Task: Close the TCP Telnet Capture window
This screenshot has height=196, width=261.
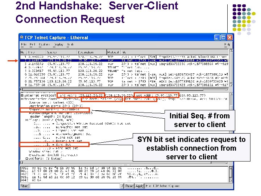Action: coord(229,37)
